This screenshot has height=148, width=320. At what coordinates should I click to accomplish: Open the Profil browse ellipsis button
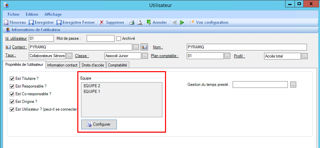[304, 56]
